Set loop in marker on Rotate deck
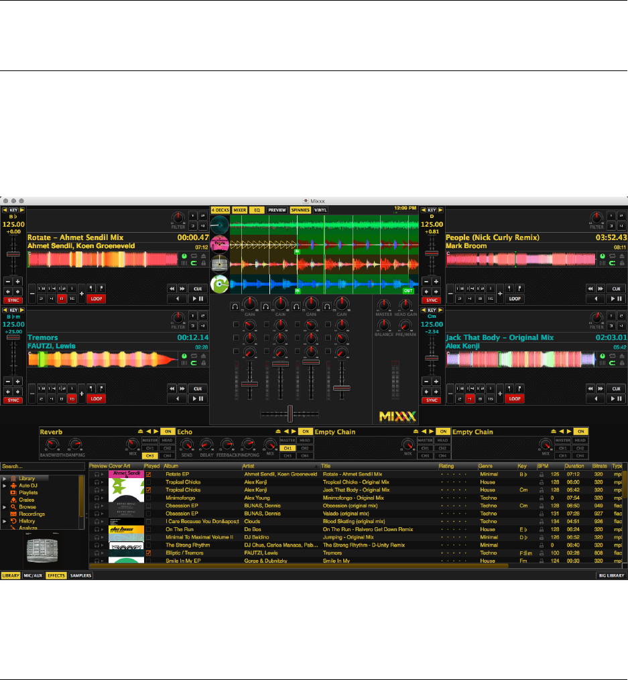 point(90,289)
